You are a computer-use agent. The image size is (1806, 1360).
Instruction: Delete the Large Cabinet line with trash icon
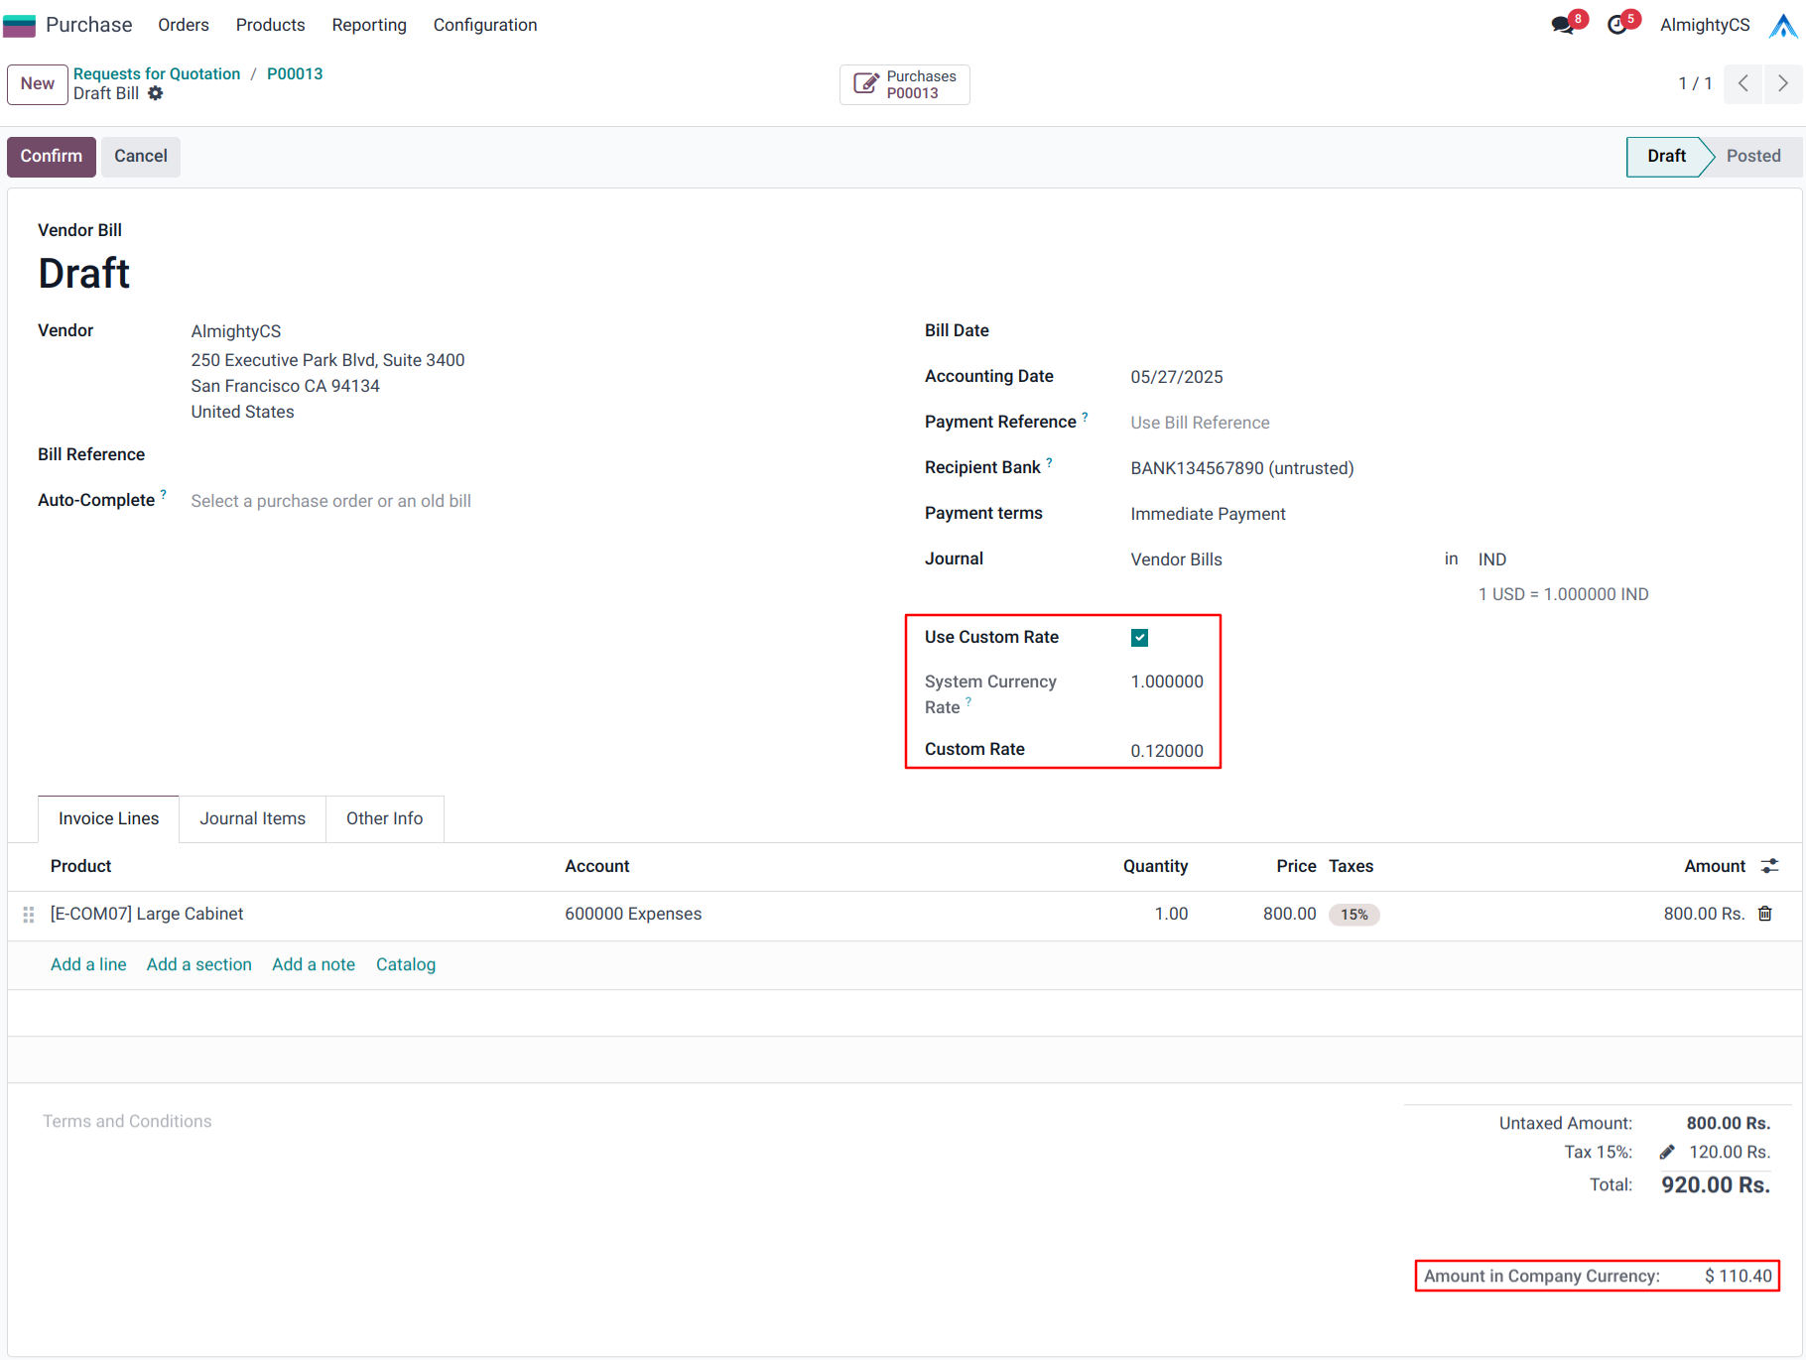1765,914
